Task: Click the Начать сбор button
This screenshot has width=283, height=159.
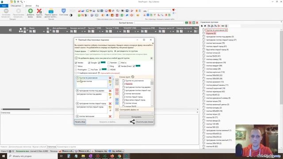Action: [x=80, y=122]
